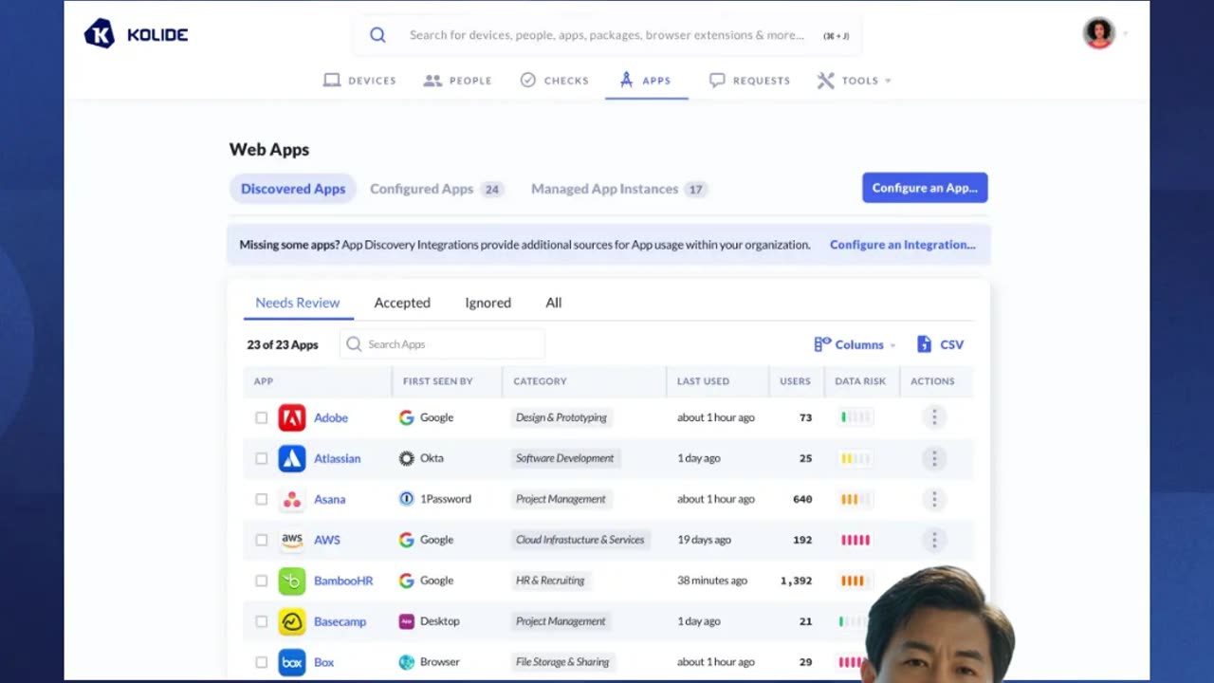Show the Needs Review list

(x=298, y=303)
